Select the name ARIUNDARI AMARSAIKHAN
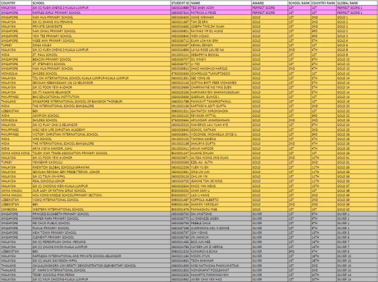 221,120
